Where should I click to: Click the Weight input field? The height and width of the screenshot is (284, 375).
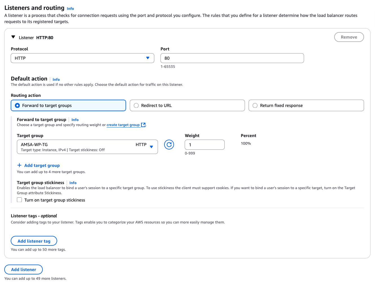(x=204, y=145)
